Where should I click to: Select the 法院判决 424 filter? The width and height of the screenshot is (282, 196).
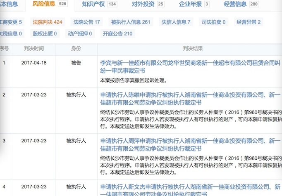pos(47,22)
